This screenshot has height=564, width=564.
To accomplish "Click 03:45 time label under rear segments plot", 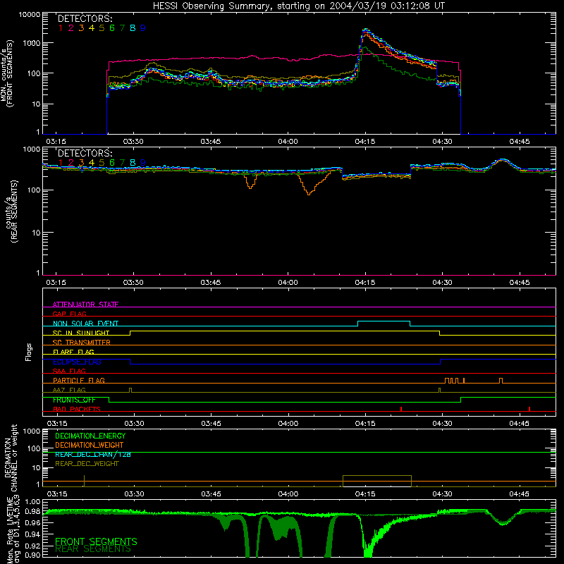I will 210,283.
